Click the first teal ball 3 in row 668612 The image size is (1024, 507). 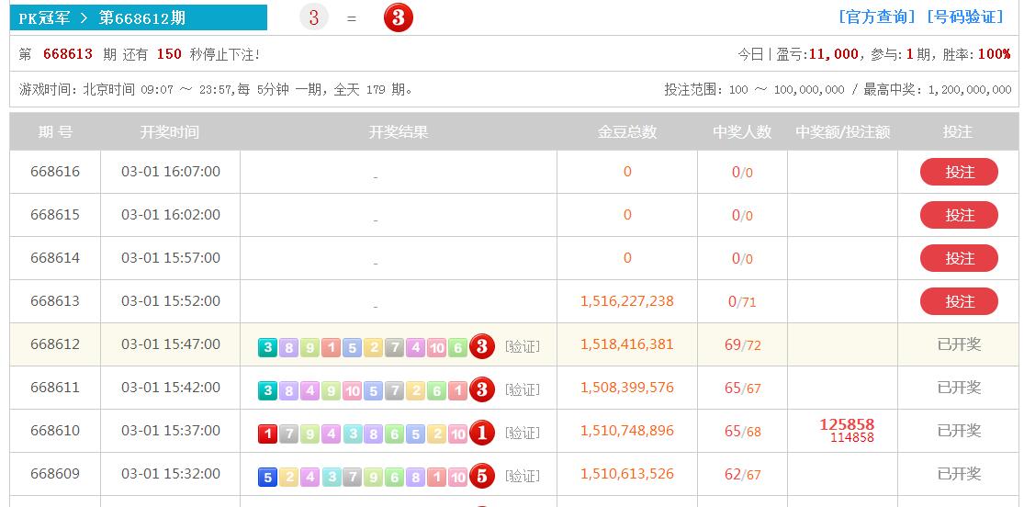[x=267, y=347]
